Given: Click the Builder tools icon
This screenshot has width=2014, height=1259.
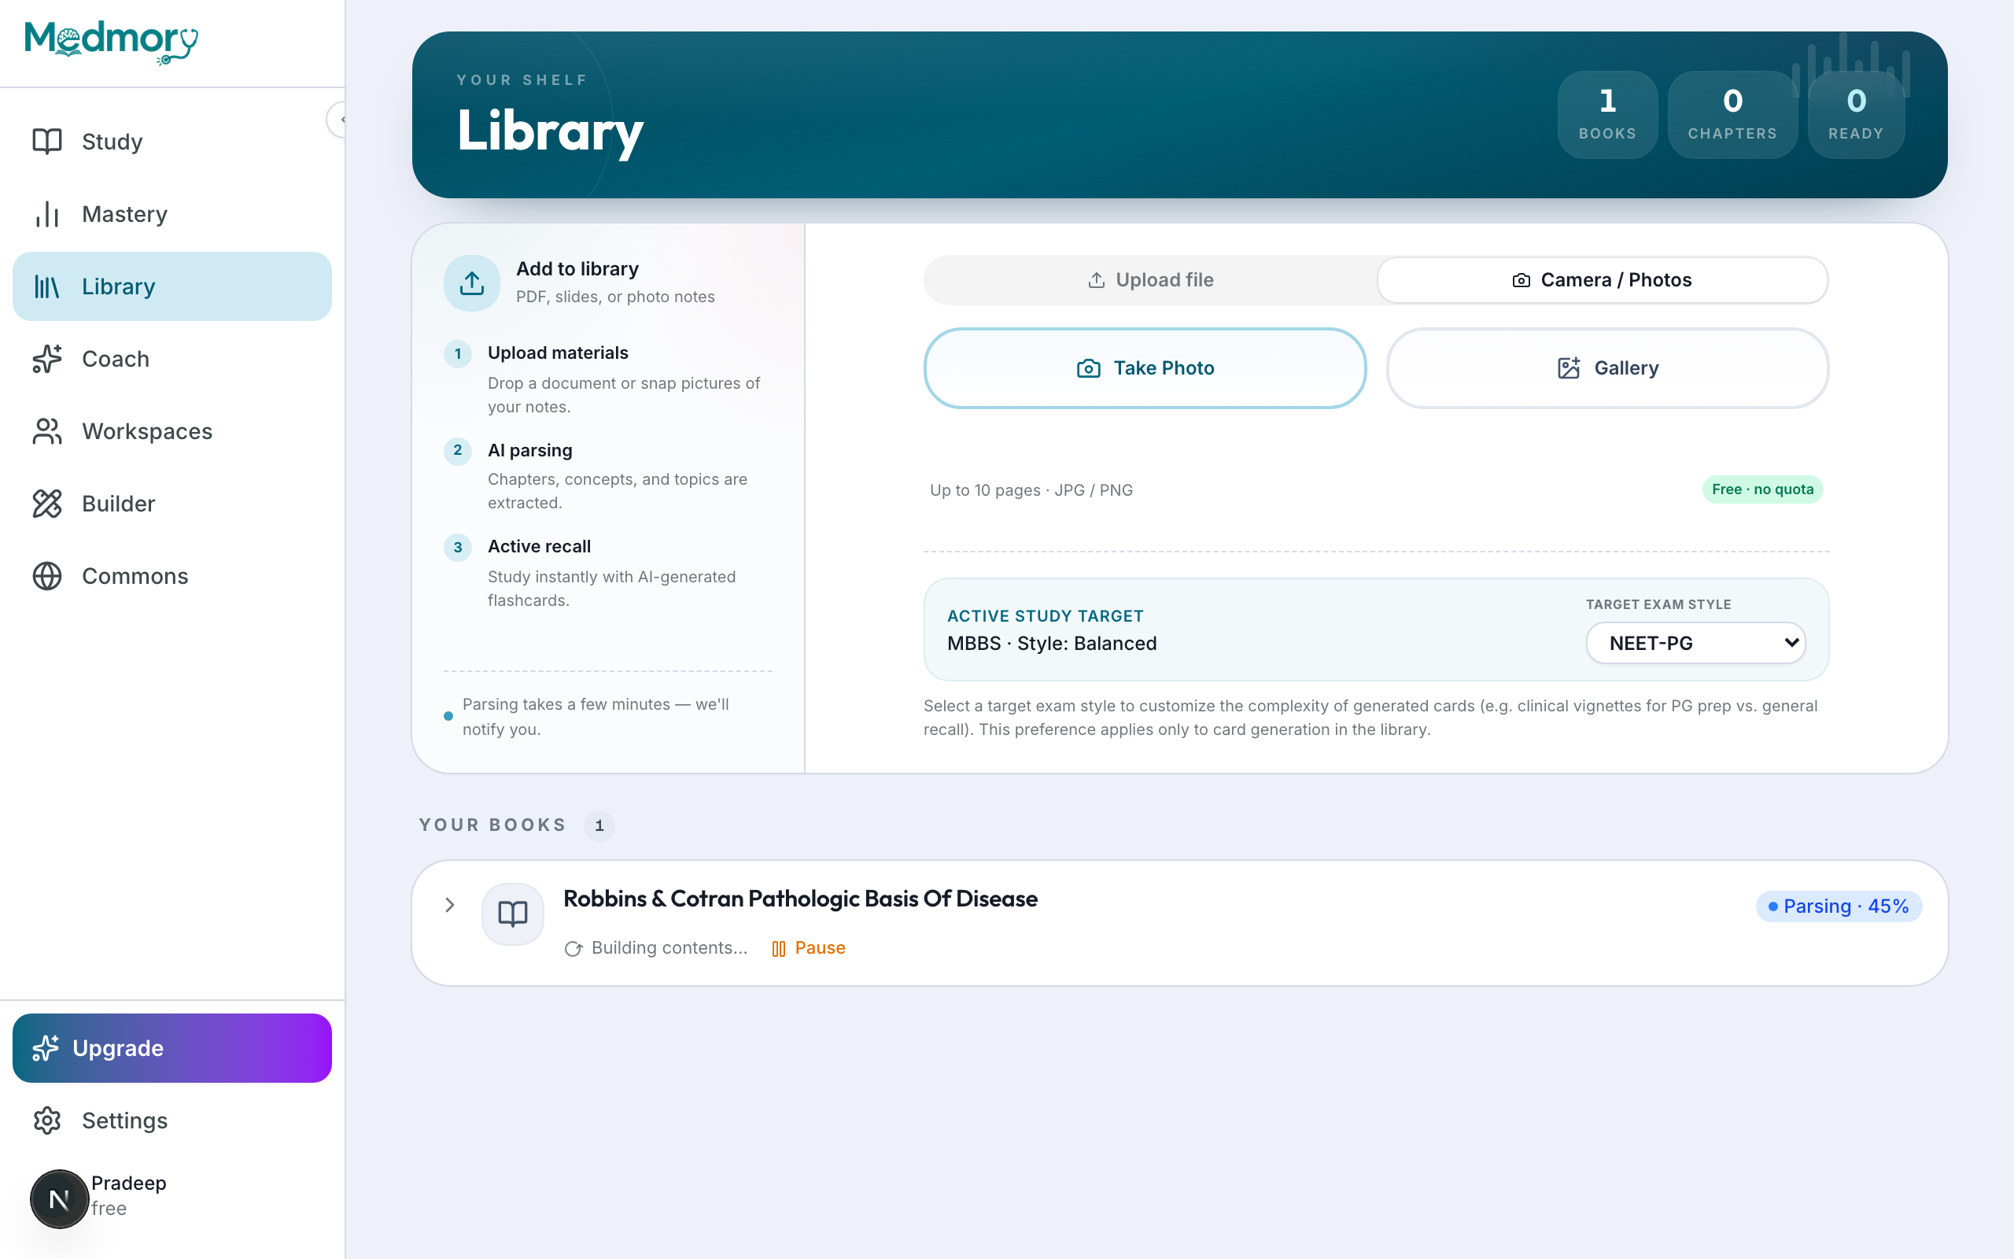Looking at the screenshot, I should [x=47, y=504].
